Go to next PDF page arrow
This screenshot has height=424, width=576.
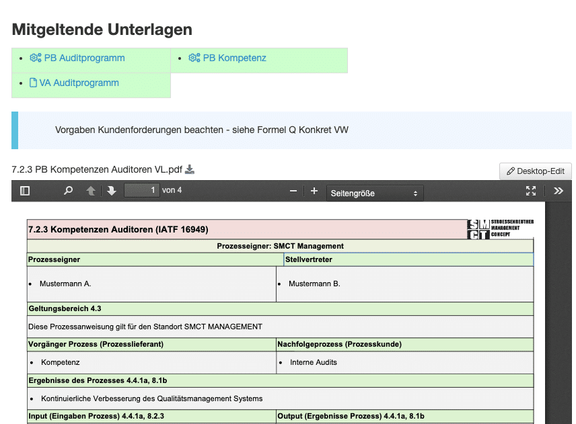point(112,191)
